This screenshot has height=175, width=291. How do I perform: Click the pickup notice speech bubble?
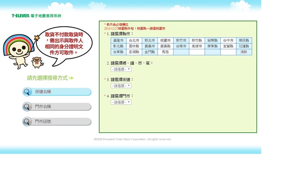64,43
